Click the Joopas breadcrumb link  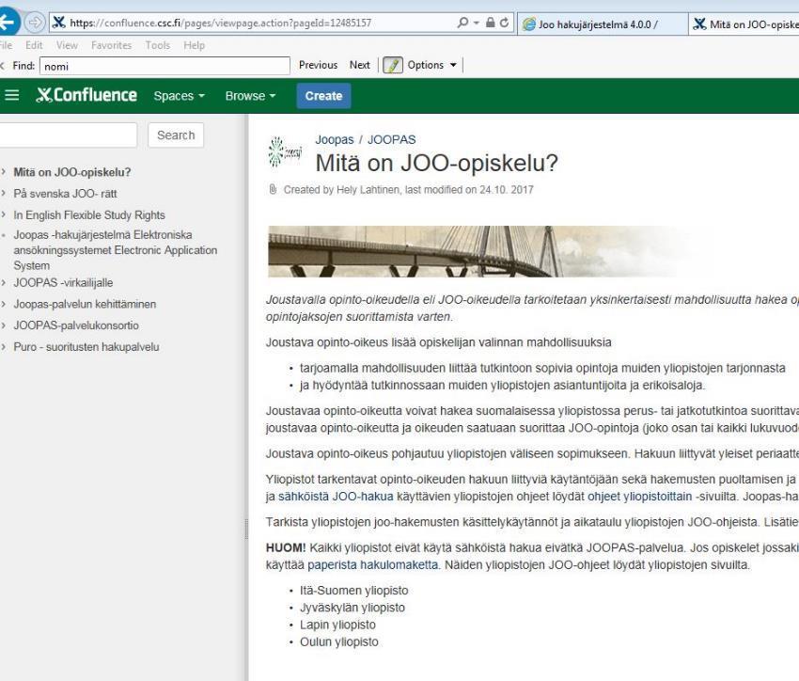tap(335, 139)
